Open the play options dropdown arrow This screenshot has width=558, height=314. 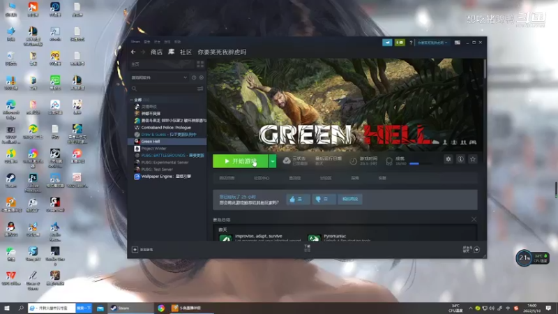point(273,161)
